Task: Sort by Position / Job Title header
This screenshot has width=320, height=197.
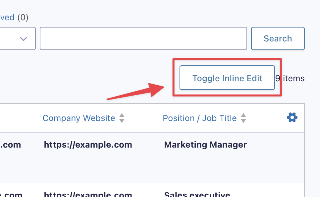Action: click(x=199, y=118)
